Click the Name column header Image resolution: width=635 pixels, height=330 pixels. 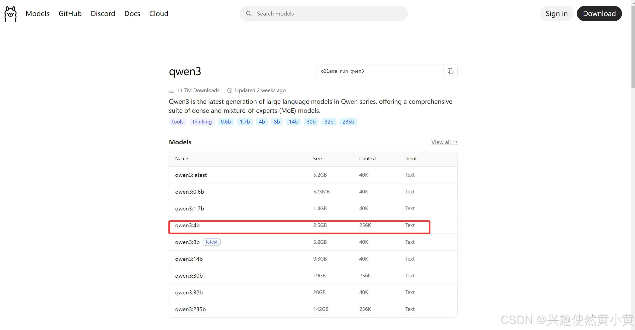tap(181, 159)
